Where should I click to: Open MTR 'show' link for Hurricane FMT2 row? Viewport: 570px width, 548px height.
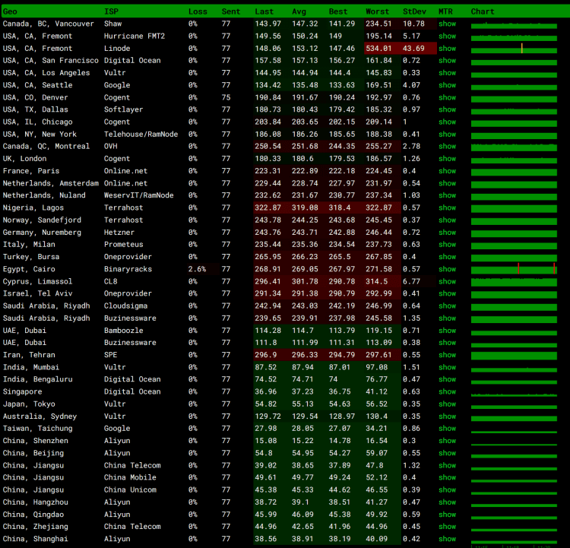[447, 36]
